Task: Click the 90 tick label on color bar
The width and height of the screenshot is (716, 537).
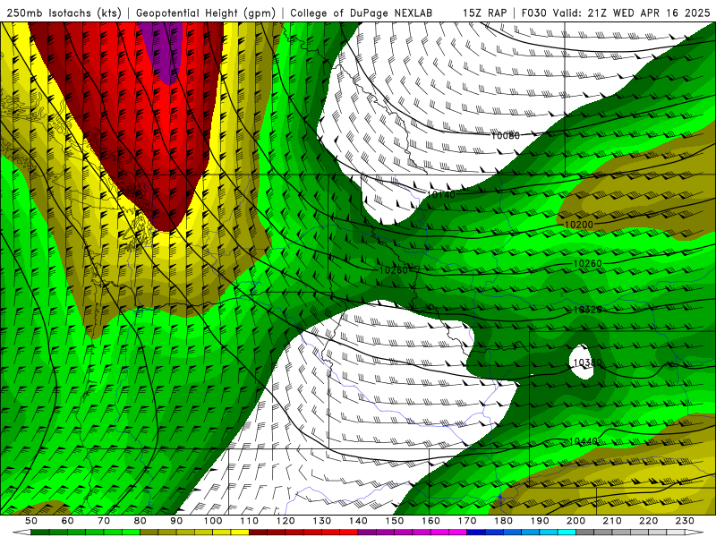Action: tap(176, 521)
